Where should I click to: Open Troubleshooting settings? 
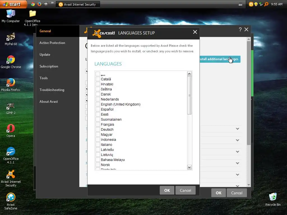pos(58,90)
